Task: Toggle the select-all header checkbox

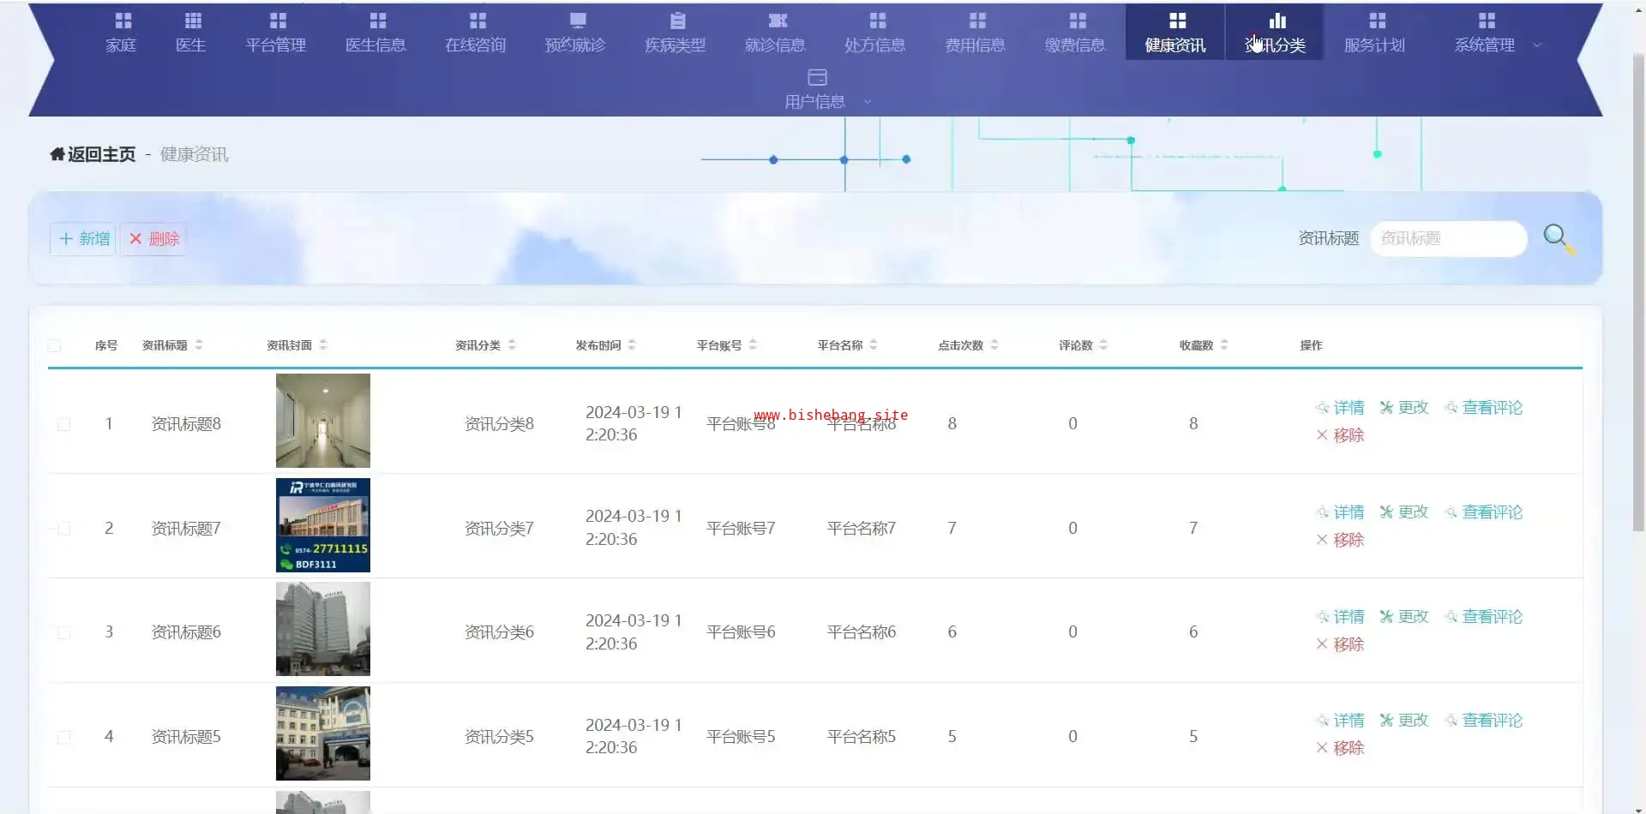Action: click(55, 345)
